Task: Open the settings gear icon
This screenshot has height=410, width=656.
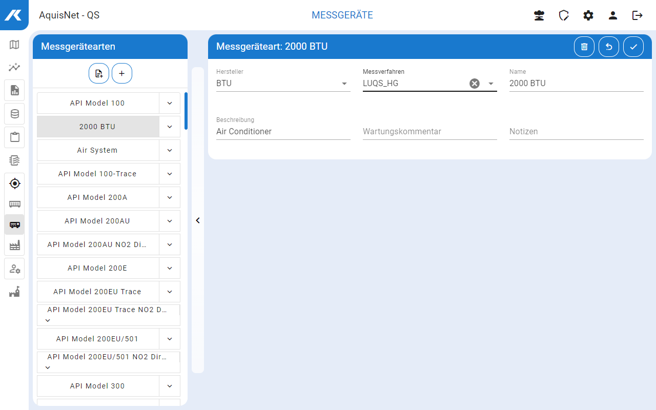Action: click(x=588, y=15)
